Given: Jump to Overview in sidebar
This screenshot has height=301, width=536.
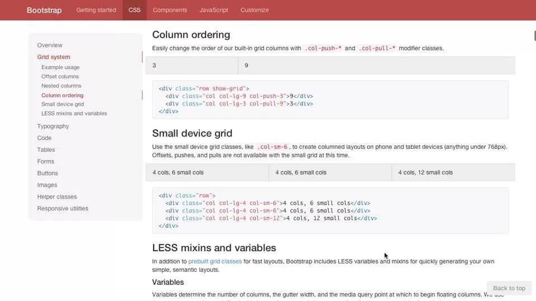Looking at the screenshot, I should [50, 45].
